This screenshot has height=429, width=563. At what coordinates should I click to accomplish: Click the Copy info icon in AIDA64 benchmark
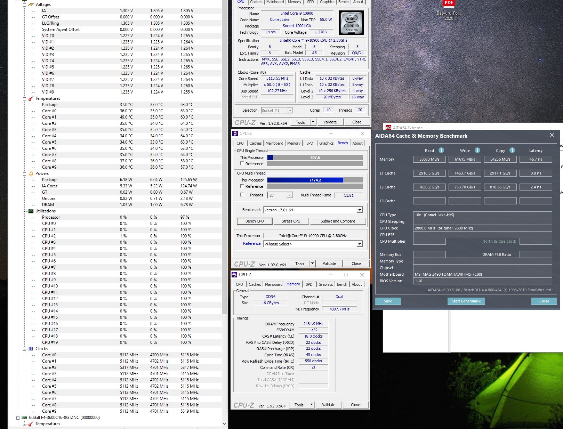coord(512,150)
